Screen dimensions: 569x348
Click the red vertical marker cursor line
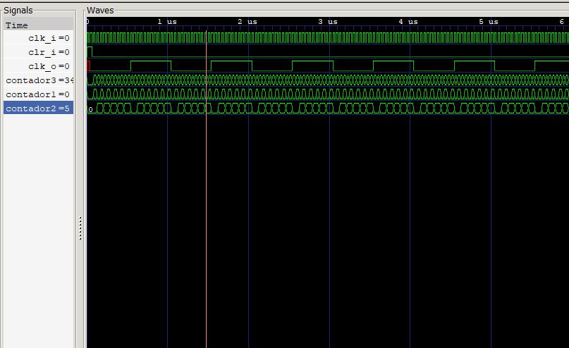[206, 211]
